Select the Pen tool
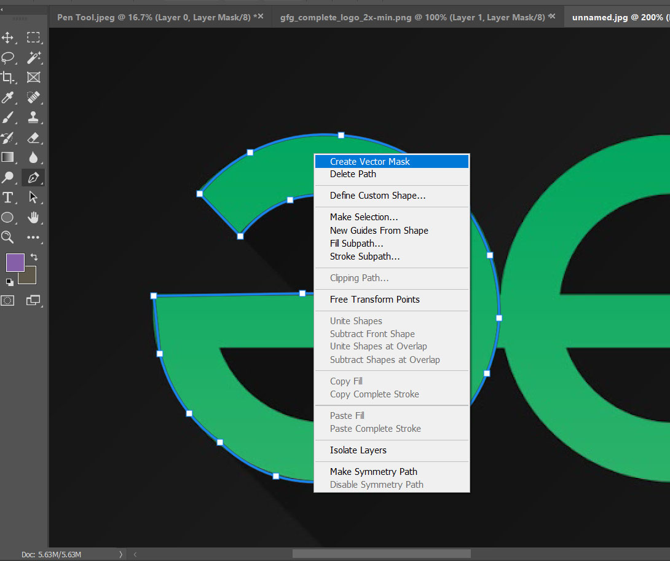670x561 pixels. tap(33, 177)
